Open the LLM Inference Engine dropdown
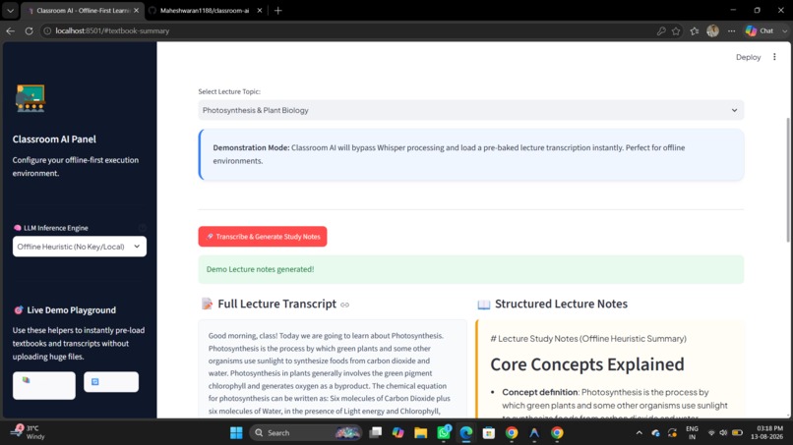This screenshot has width=793, height=445. tap(80, 247)
